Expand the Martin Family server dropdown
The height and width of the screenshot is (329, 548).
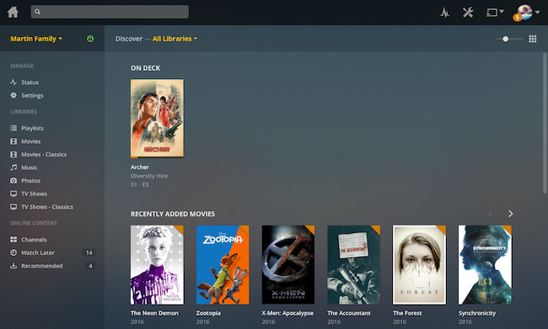click(x=36, y=39)
